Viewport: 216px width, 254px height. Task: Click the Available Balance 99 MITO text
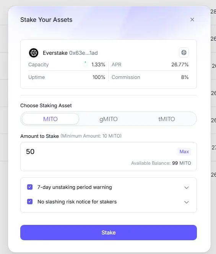pos(161,163)
